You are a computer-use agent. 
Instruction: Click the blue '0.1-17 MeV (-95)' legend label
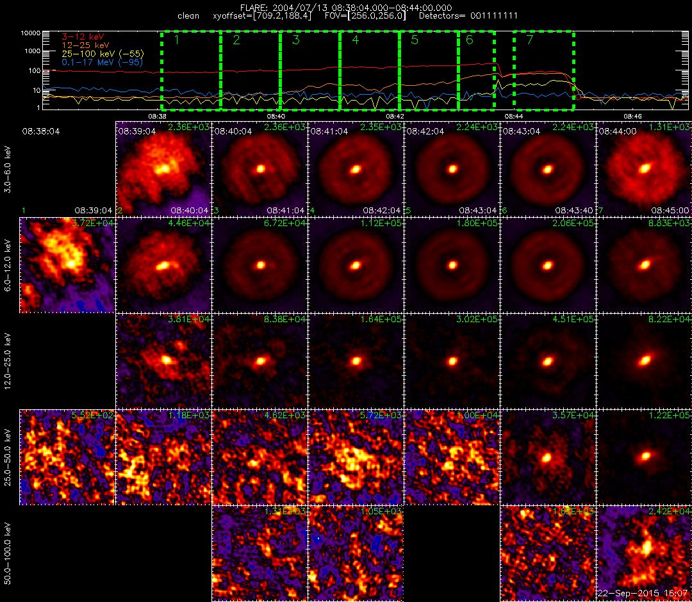pyautogui.click(x=103, y=62)
